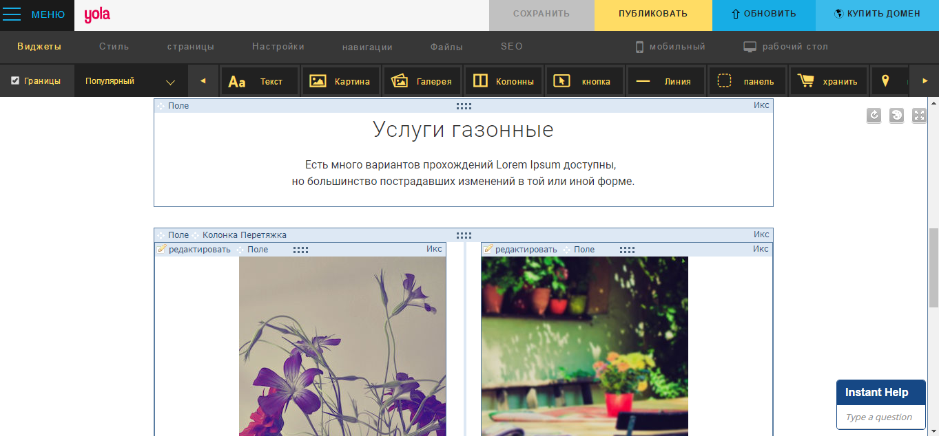The image size is (939, 436).
Task: Click the Instant Help question input field
Action: (880, 417)
